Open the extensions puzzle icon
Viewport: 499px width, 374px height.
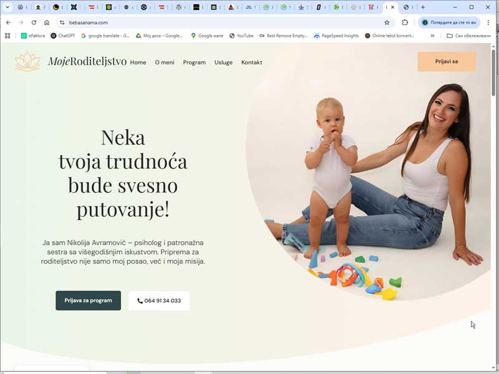click(405, 22)
